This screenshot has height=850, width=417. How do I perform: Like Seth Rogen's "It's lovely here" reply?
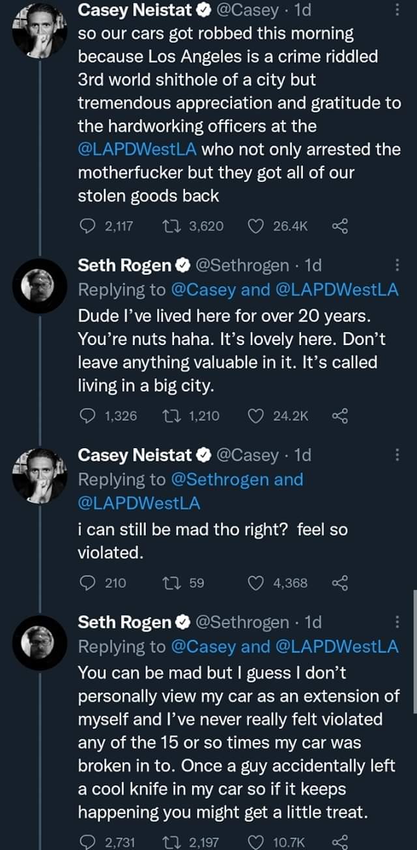click(x=257, y=416)
